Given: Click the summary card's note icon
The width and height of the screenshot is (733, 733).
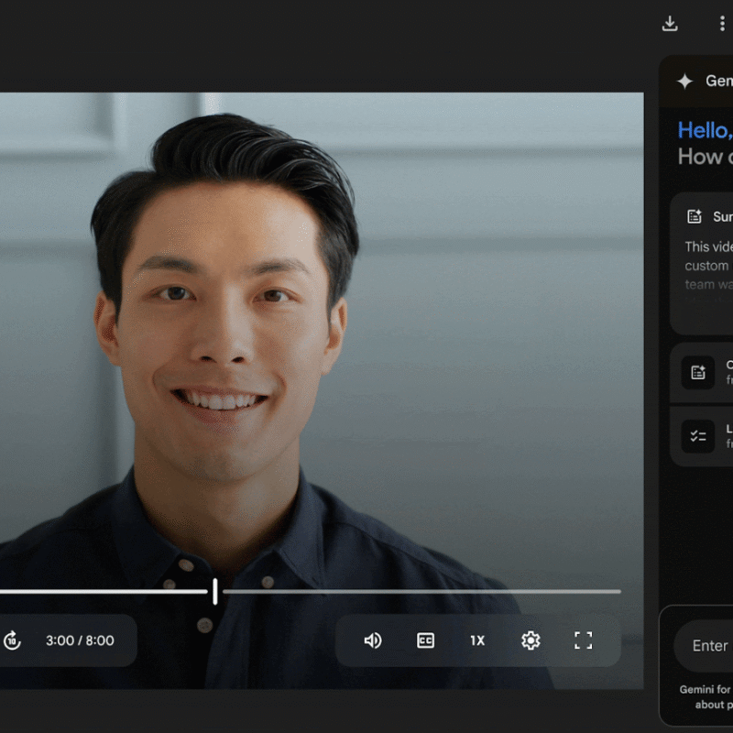Looking at the screenshot, I should coord(695,216).
